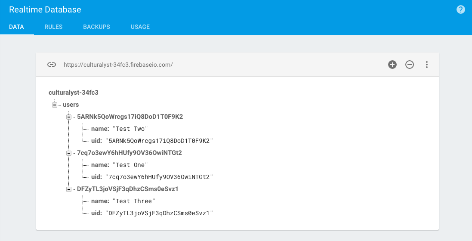Collapse the DFZyTL3joVSjF3qDhzCSms0eSvz1 node
The width and height of the screenshot is (472, 241).
(69, 189)
